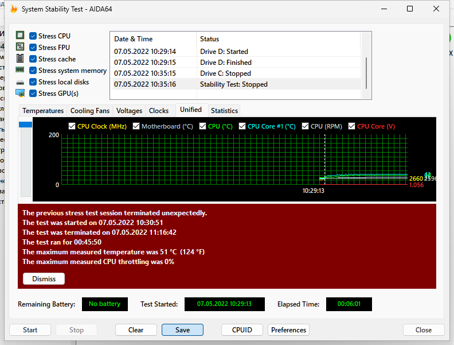This screenshot has height=345, width=454.
Task: Open stability test Preferences
Action: [x=288, y=330]
